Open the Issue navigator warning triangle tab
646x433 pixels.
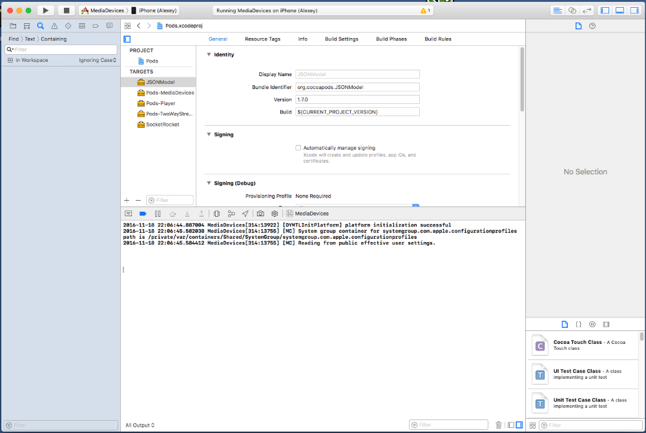click(x=54, y=26)
